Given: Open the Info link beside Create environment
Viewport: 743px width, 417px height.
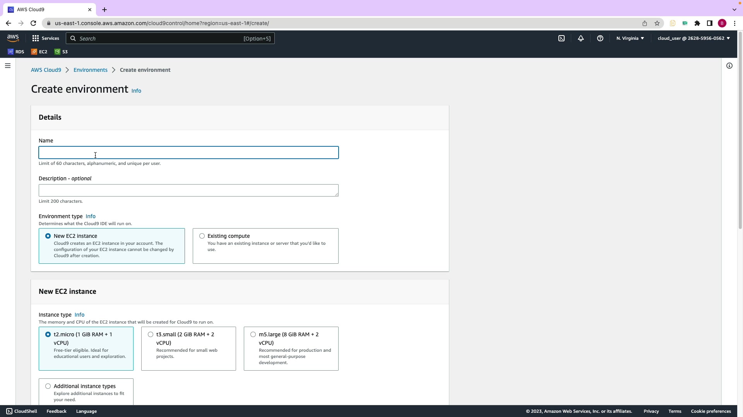Looking at the screenshot, I should pos(136,91).
